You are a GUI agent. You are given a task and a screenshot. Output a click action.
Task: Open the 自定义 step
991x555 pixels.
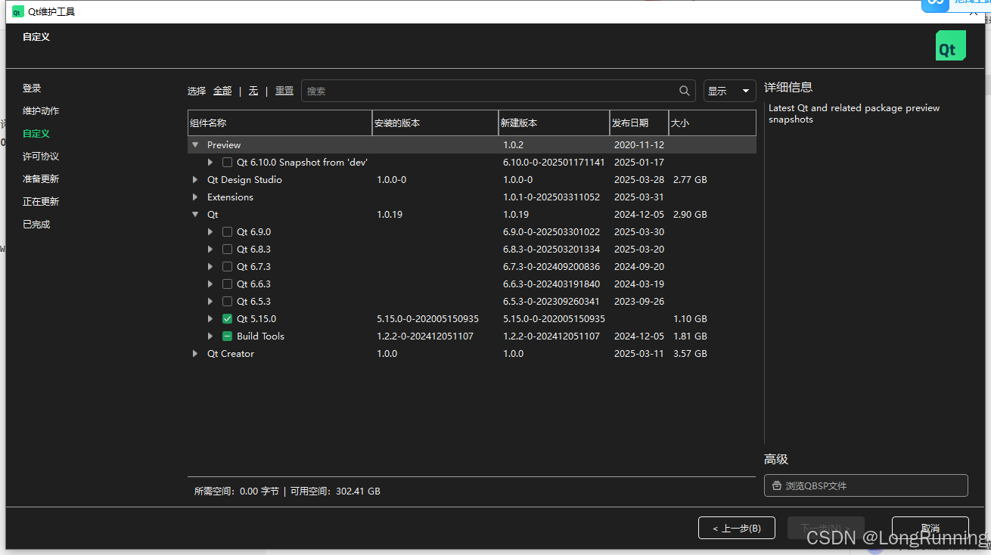click(x=36, y=134)
